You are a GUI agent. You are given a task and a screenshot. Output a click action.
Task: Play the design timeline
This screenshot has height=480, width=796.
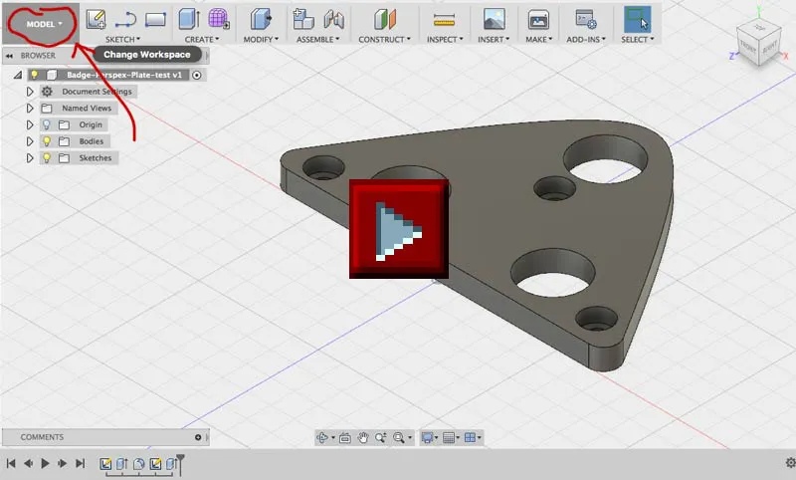point(45,463)
